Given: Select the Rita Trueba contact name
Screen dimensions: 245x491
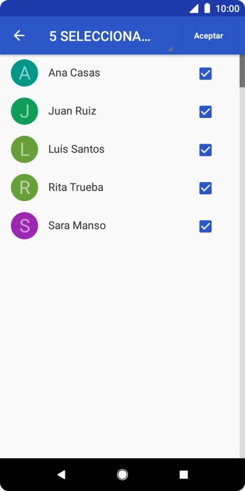Looking at the screenshot, I should tap(76, 187).
